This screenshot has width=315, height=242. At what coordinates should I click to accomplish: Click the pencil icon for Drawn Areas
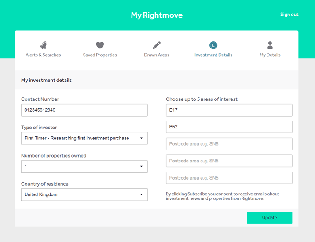[x=157, y=45]
